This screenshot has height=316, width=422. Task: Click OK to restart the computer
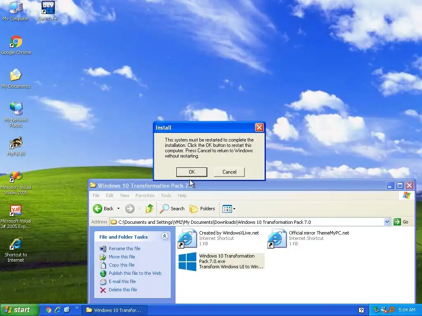click(192, 172)
